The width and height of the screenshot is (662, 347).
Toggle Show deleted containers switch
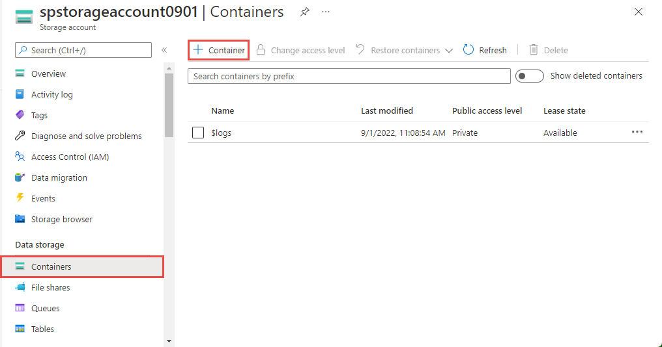(529, 76)
